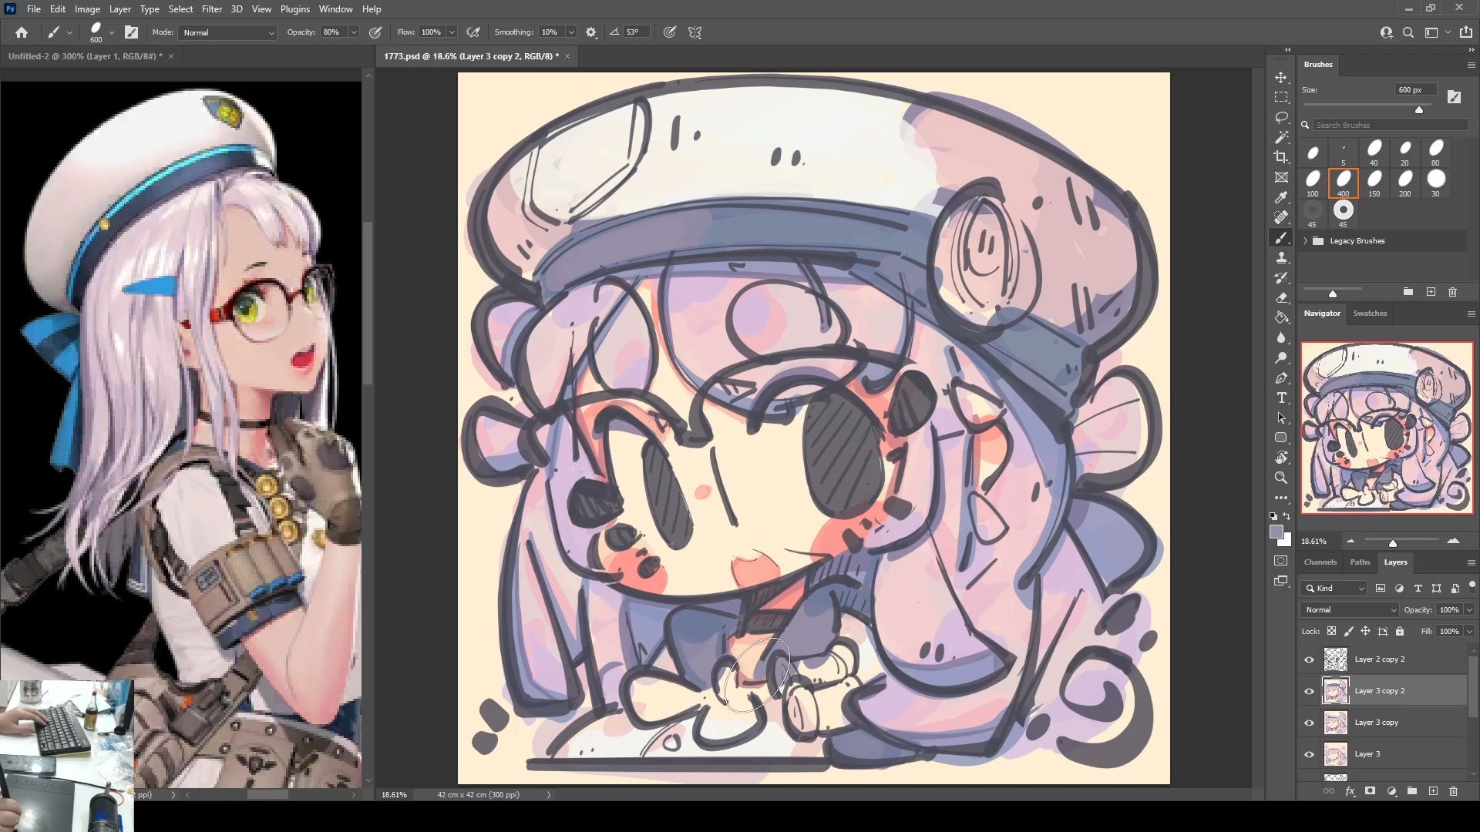Screen dimensions: 1480x832
Task: Select the Horizontal Type tool
Action: (1281, 398)
